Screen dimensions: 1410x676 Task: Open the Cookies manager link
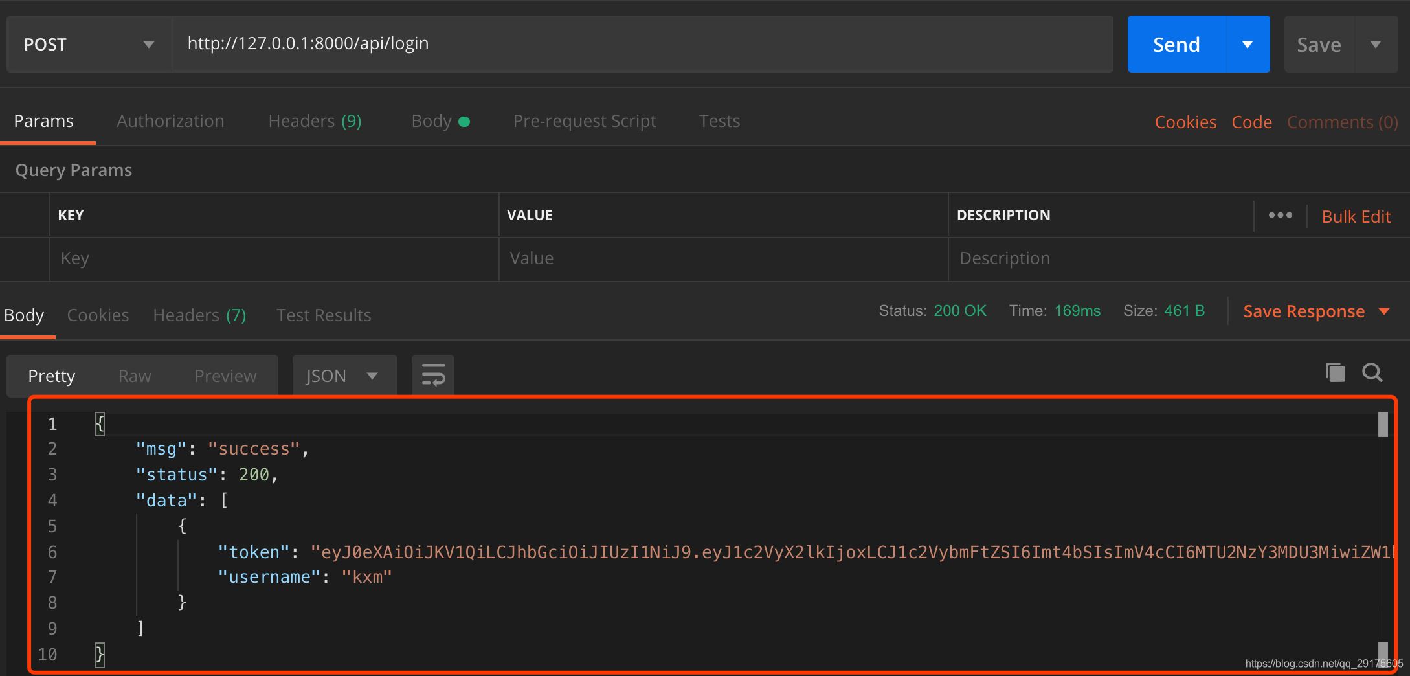pos(1185,122)
